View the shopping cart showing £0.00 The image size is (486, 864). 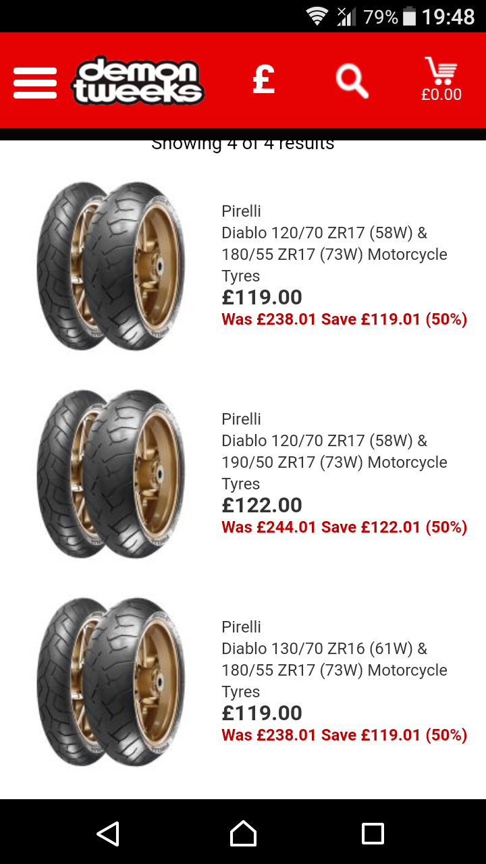point(441,80)
